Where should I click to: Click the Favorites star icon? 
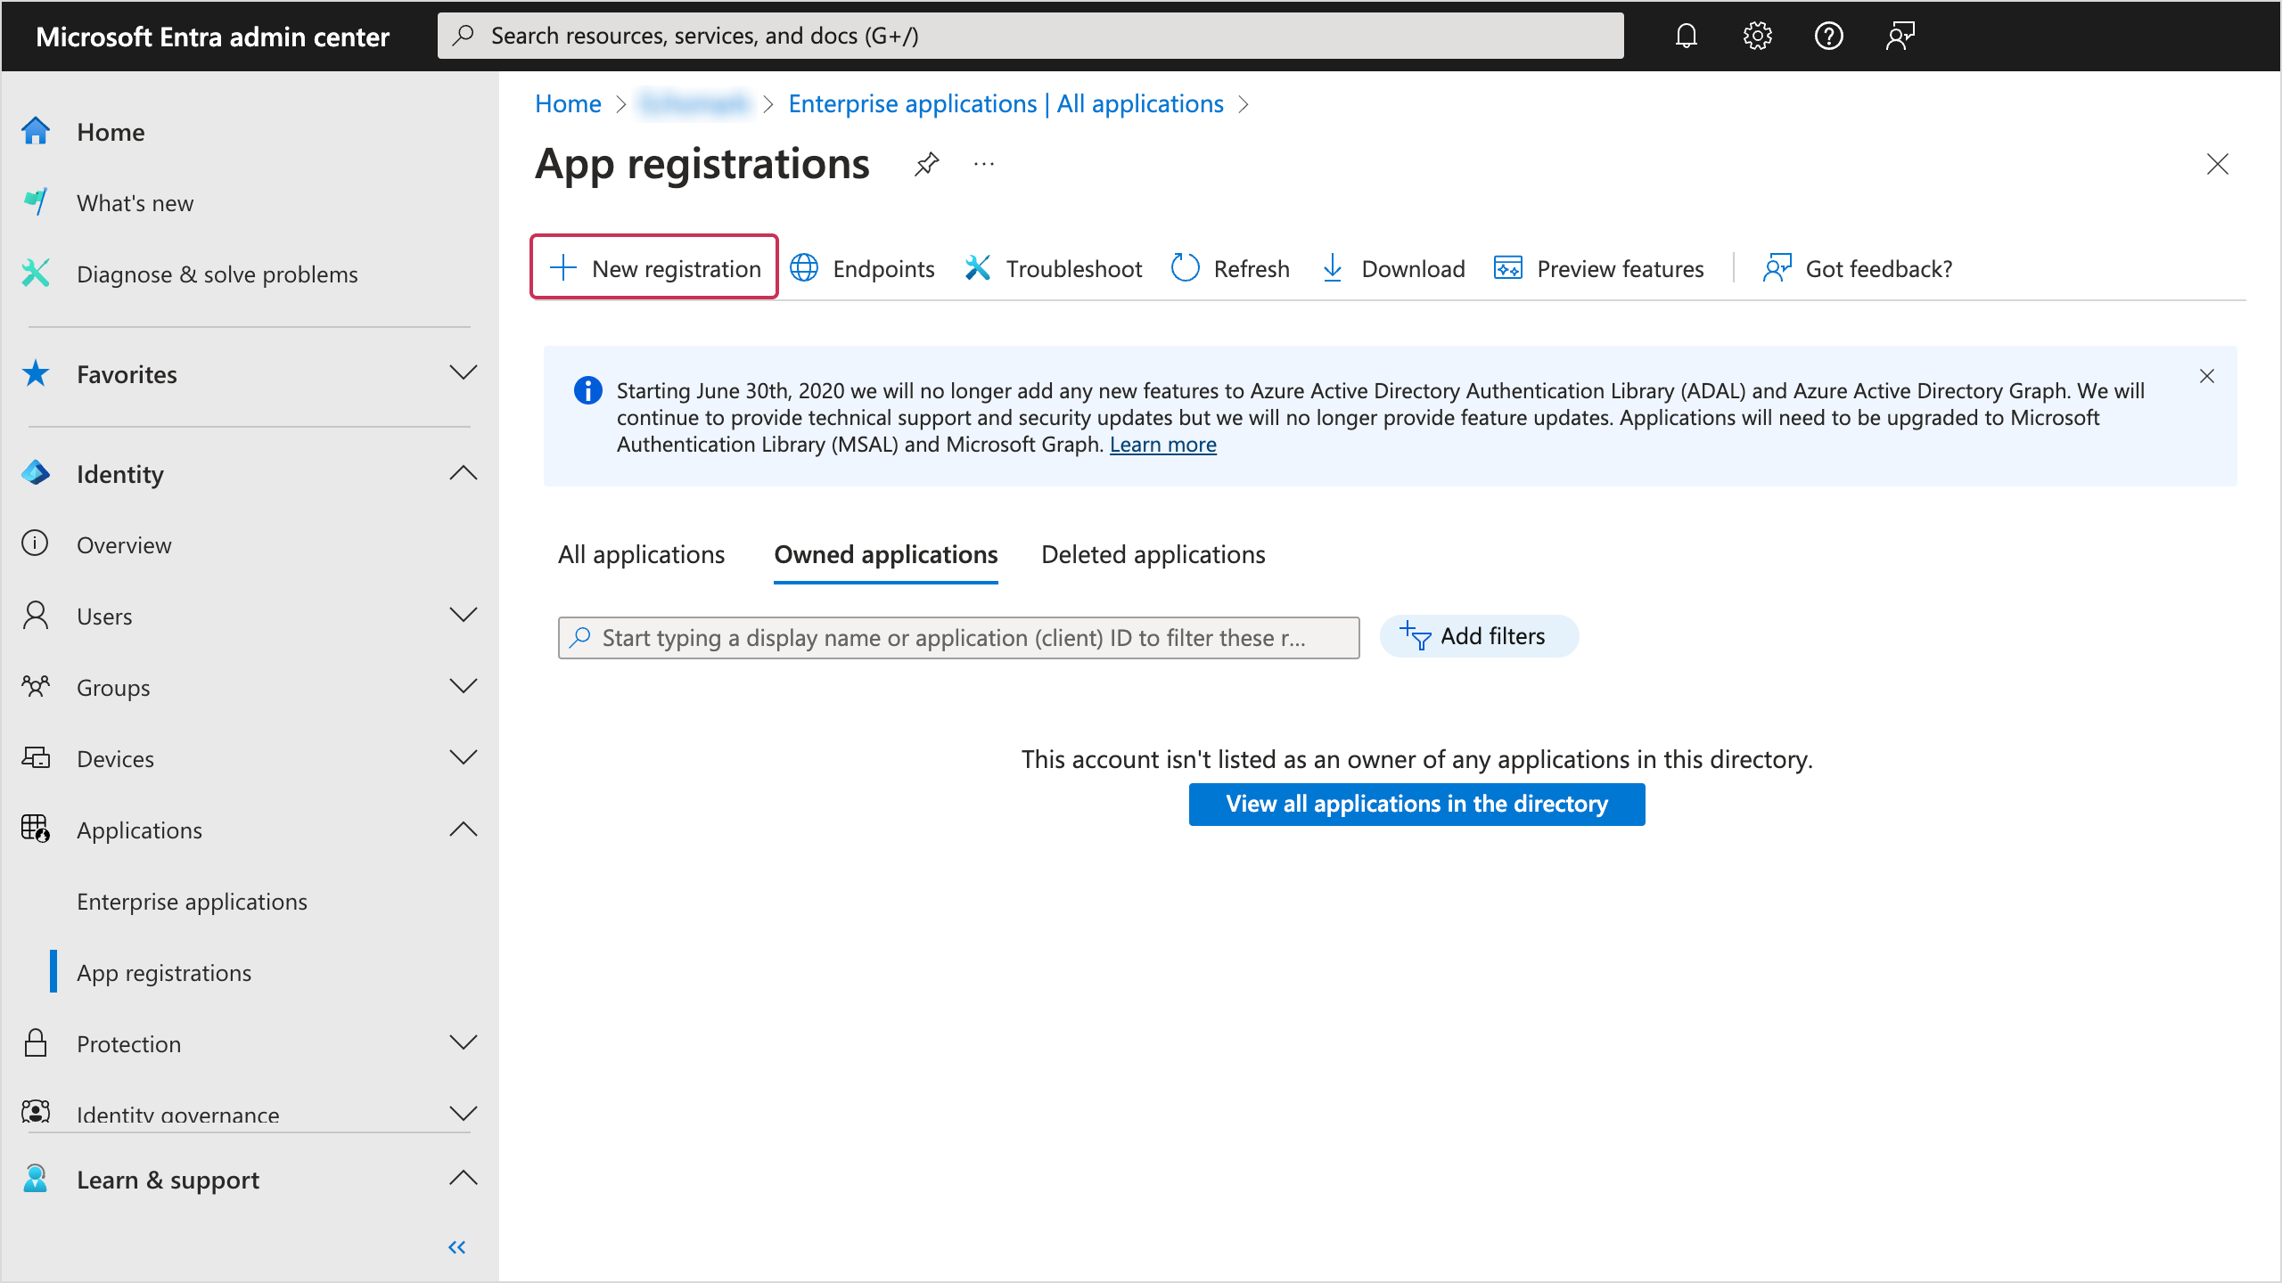[x=36, y=373]
